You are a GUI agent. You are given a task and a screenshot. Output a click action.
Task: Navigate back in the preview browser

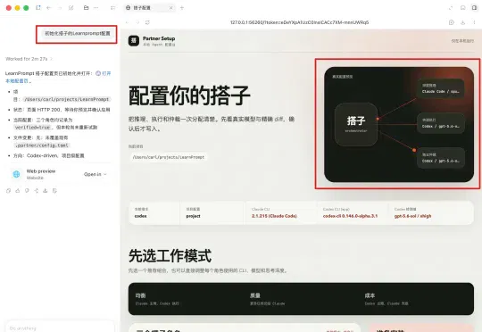pyautogui.click(x=128, y=22)
